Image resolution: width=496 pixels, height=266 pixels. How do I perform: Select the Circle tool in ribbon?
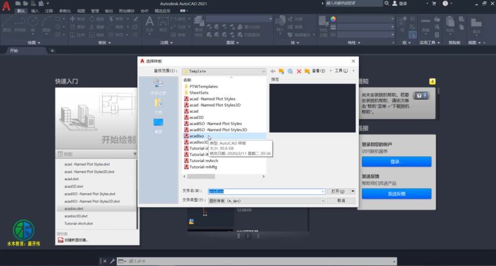[33, 24]
